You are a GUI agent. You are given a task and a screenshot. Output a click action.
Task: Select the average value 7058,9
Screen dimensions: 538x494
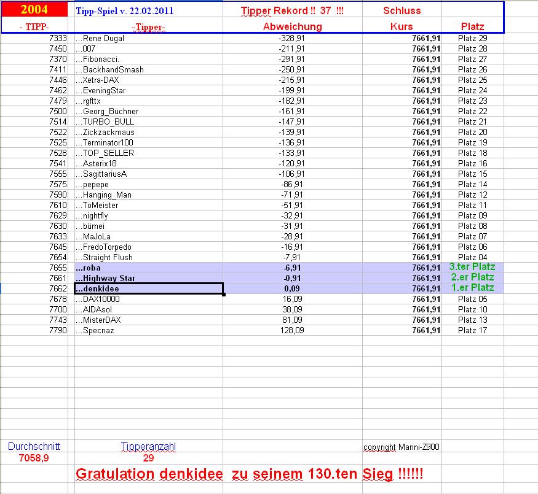[x=34, y=458]
